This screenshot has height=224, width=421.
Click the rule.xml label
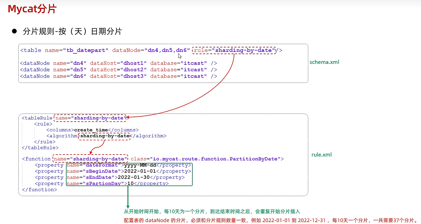[322, 155]
